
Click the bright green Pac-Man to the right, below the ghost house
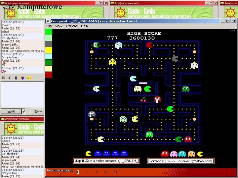coord(170,109)
